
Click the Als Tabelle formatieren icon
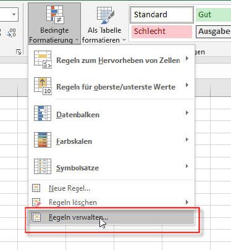coord(105,15)
